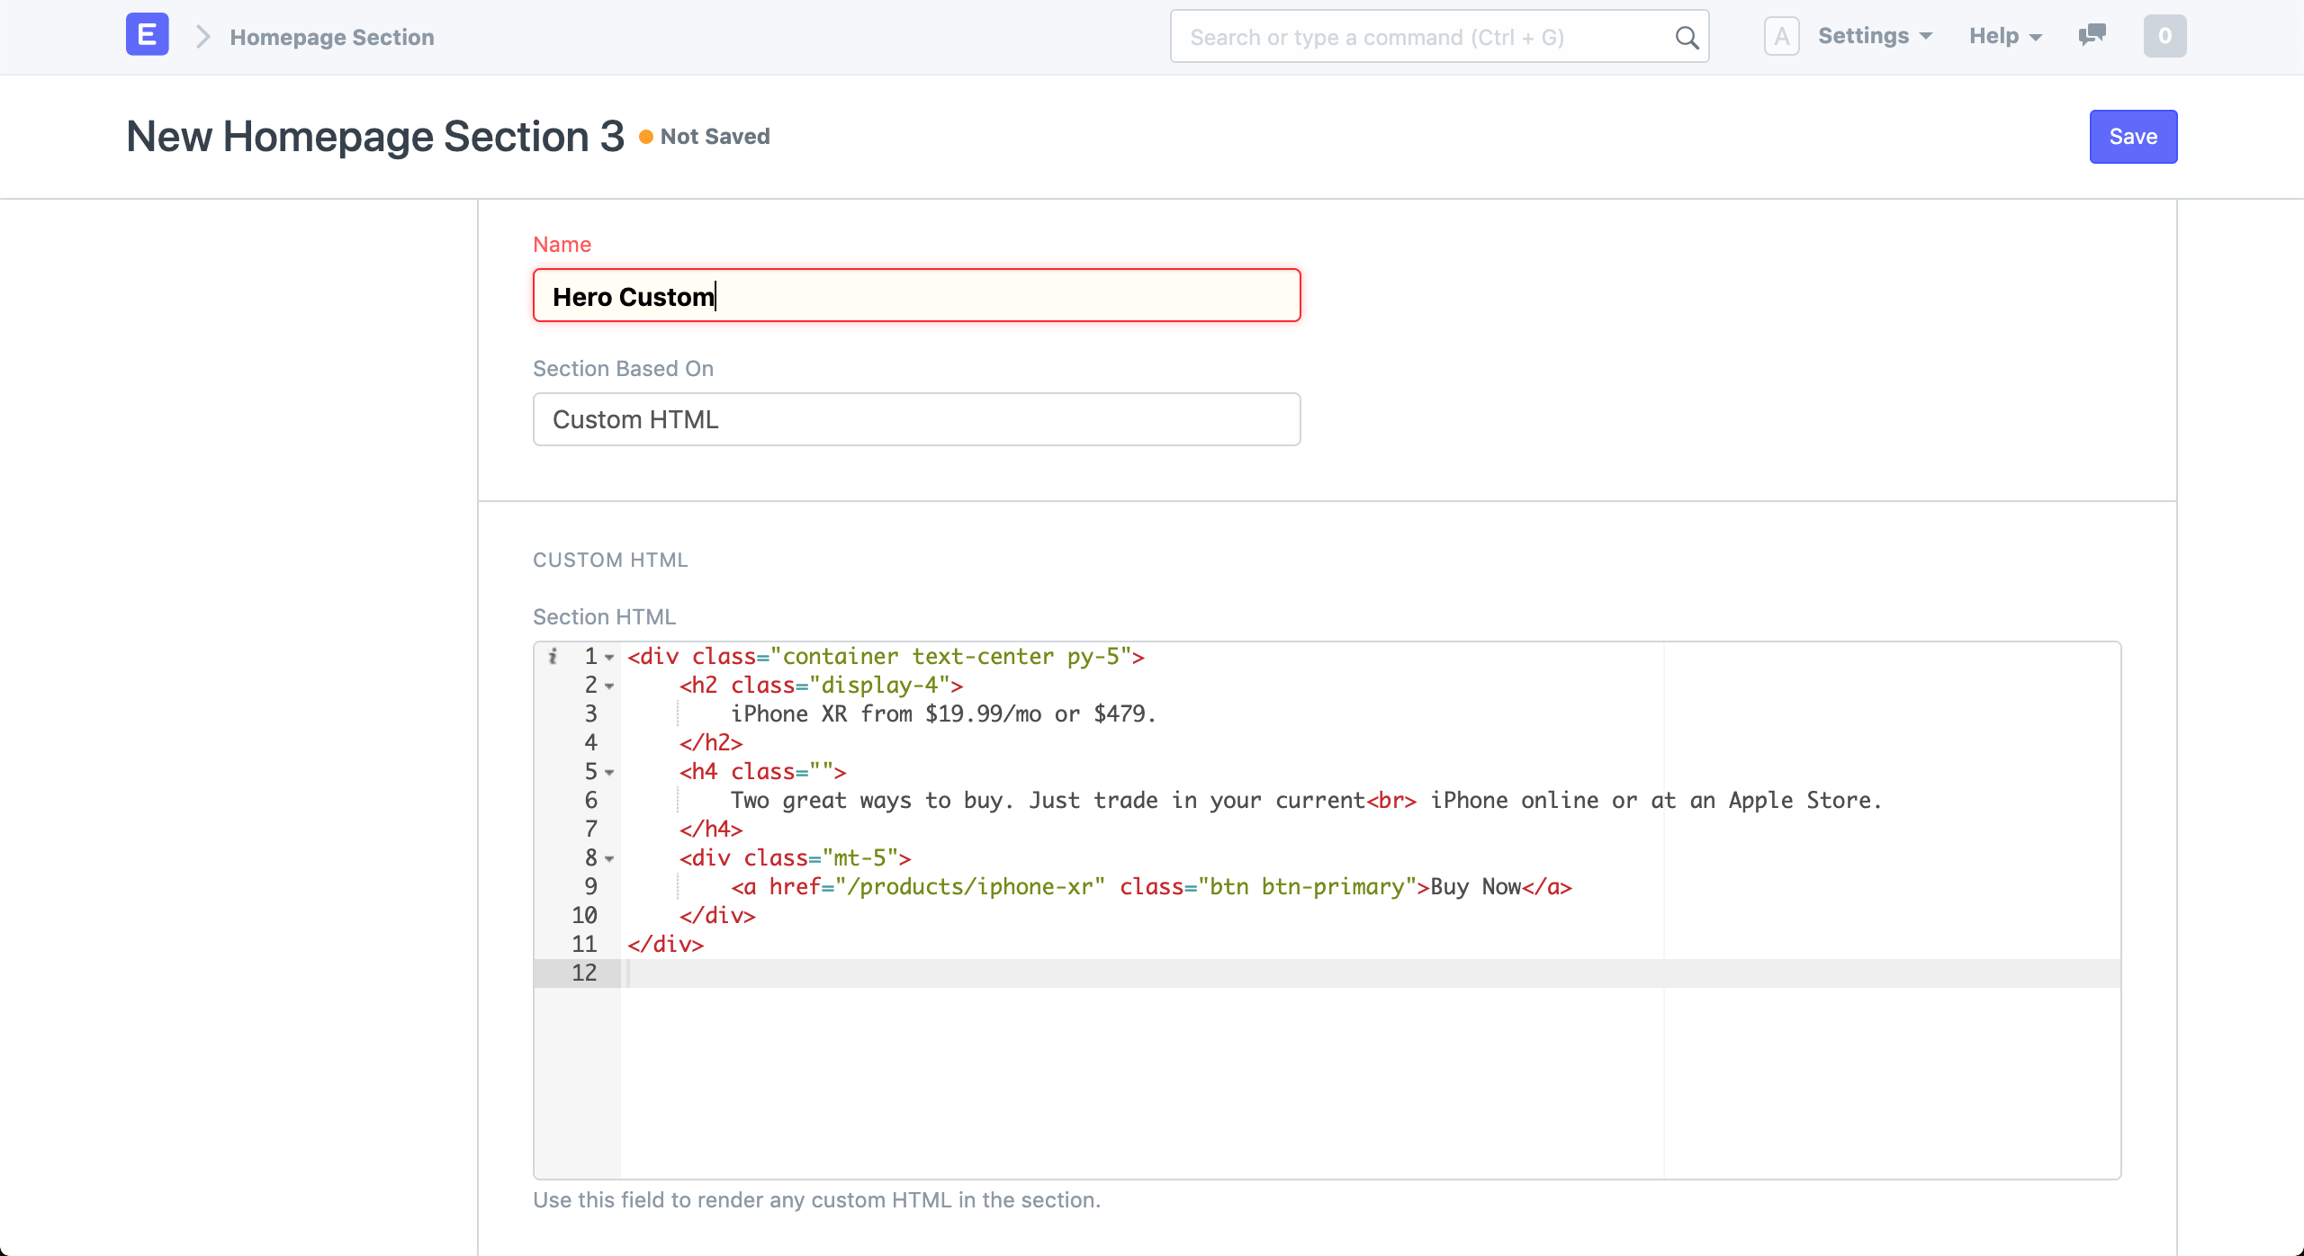Click the avatar icon next to Settings
Viewport: 2304px width, 1256px height.
coord(1783,37)
